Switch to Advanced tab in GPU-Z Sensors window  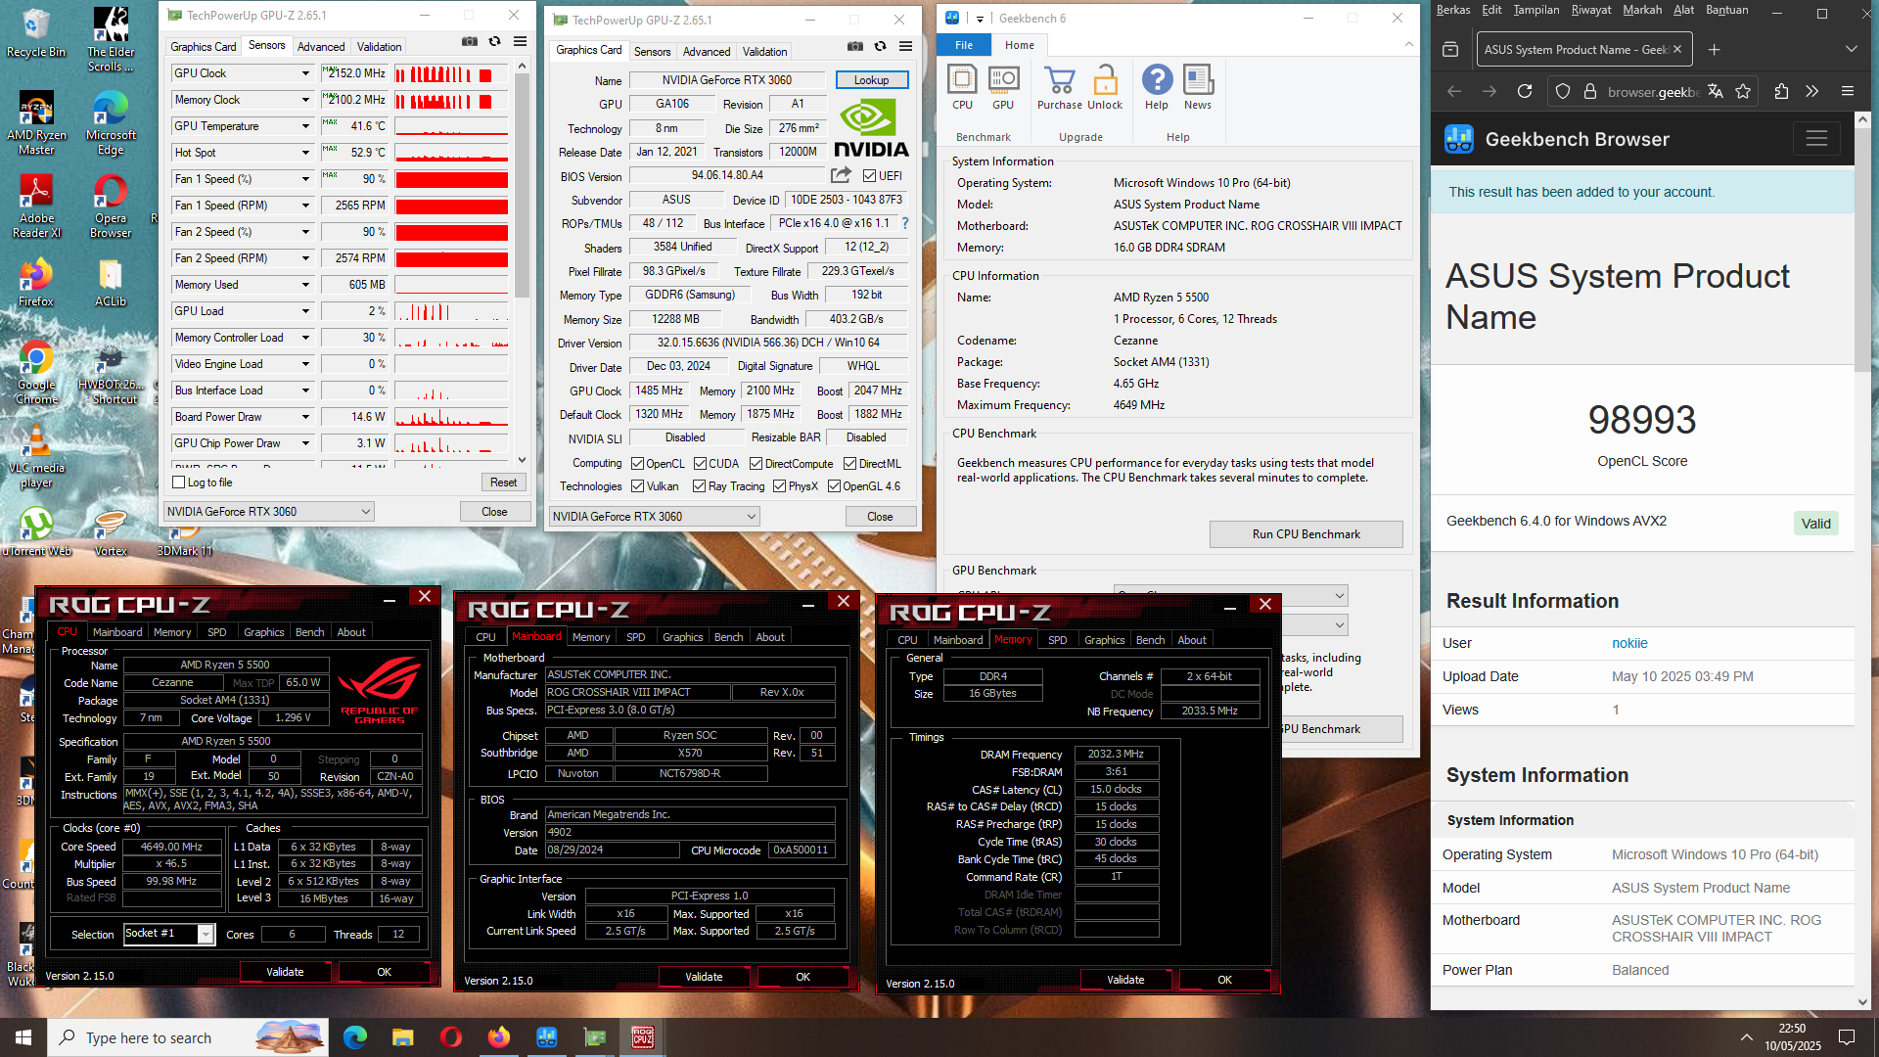pyautogui.click(x=321, y=47)
